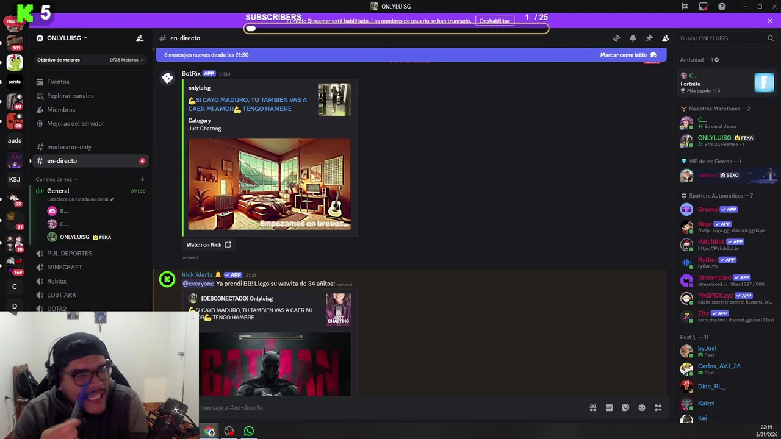
Task: Open Mejoras del servidor
Action: (89, 123)
